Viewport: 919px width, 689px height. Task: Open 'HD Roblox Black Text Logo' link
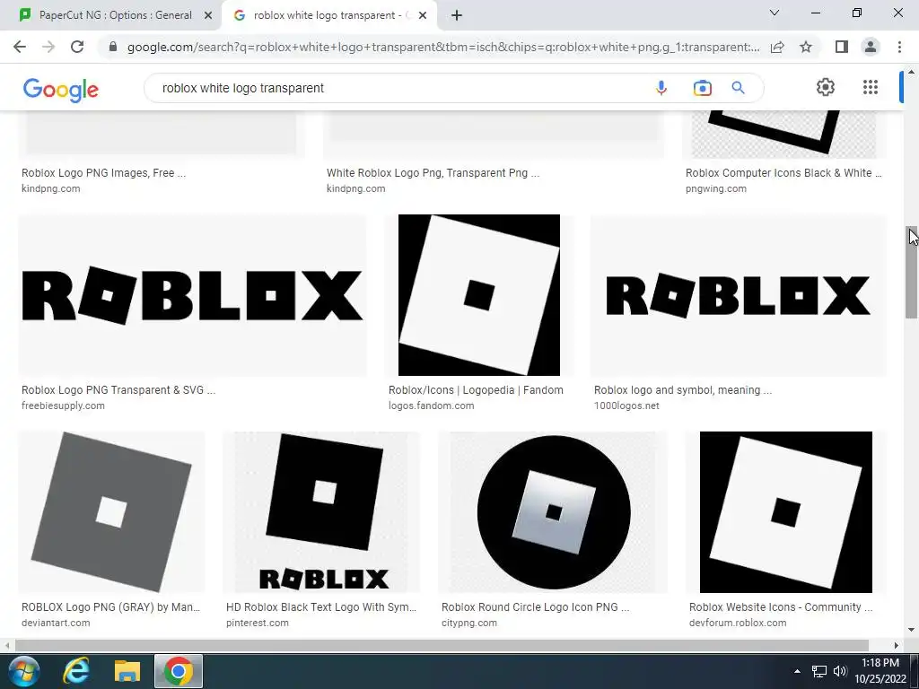(321, 607)
